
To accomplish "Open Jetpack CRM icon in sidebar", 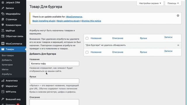I will (x=3, y=2).
